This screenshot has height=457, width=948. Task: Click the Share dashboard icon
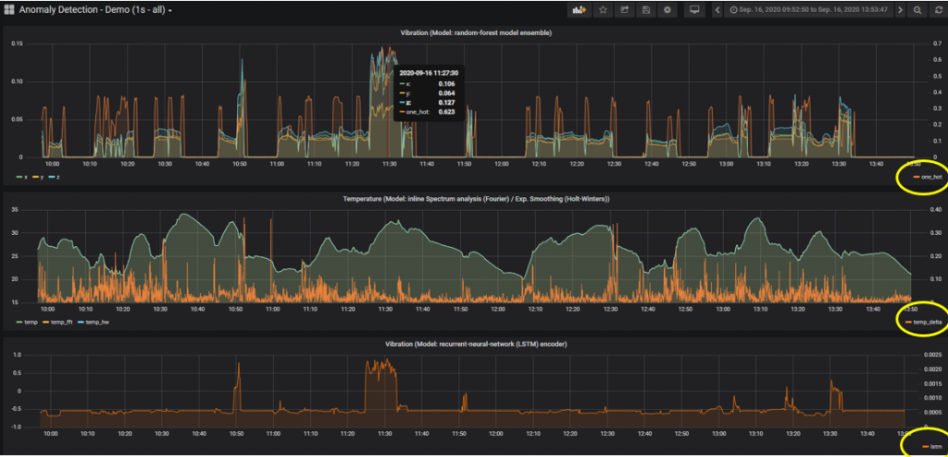pyautogui.click(x=625, y=9)
